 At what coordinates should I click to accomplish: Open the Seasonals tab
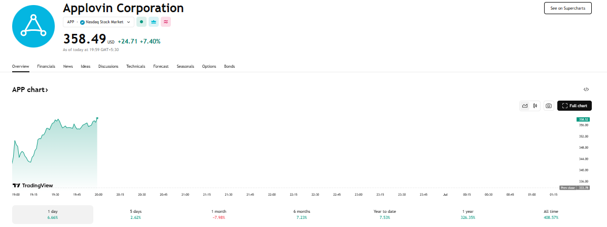coord(186,66)
